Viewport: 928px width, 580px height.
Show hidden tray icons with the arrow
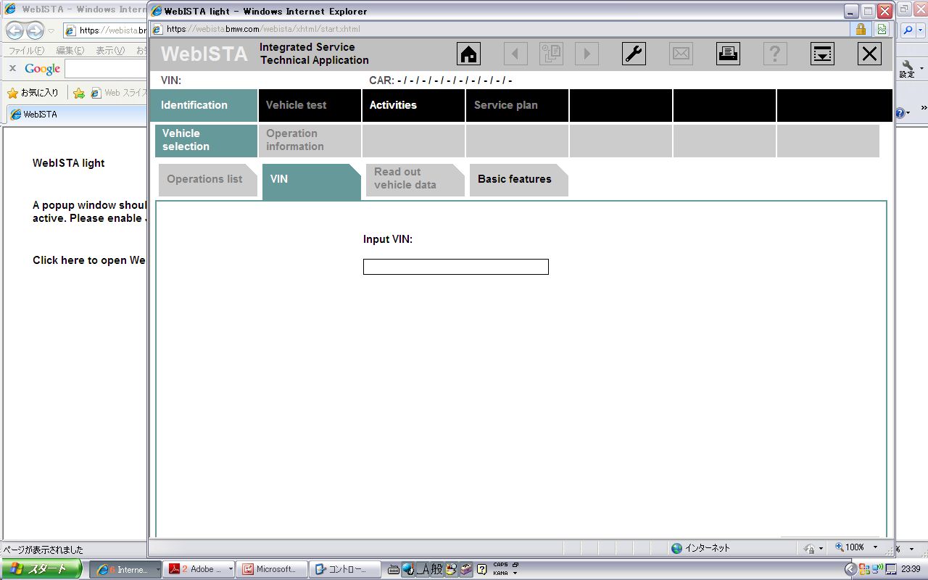click(x=851, y=569)
